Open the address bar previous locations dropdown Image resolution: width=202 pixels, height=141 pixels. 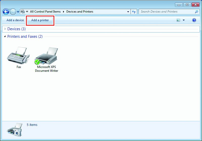(x=128, y=12)
